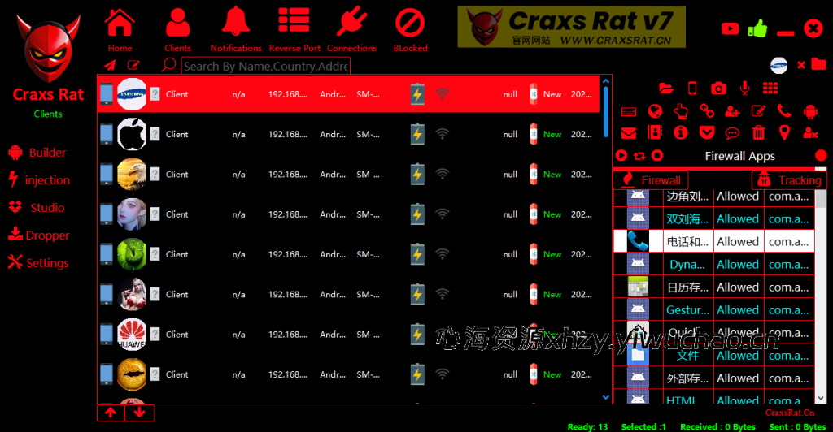Open the Reverse Port tab
The width and height of the screenshot is (833, 432).
point(294,30)
